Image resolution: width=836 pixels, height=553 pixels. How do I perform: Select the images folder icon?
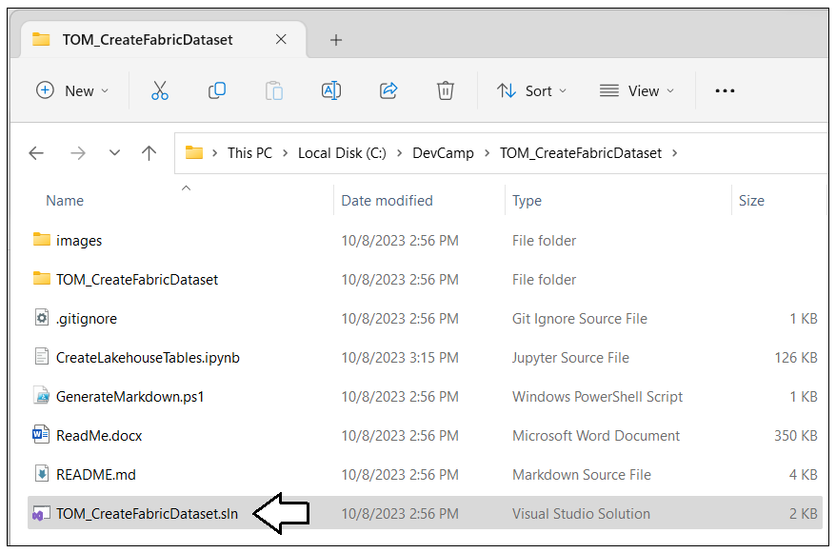[x=42, y=239]
